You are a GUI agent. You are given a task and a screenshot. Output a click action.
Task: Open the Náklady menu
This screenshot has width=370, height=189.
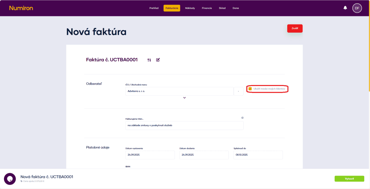click(190, 8)
